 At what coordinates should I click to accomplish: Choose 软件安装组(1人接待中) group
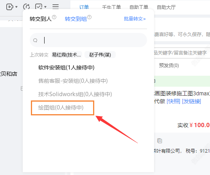coord(66,67)
